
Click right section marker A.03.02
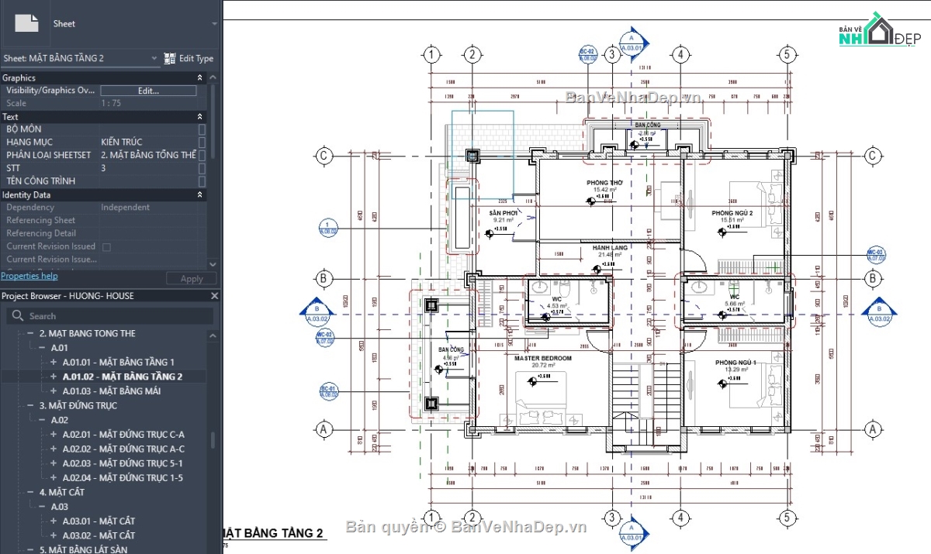pyautogui.click(x=879, y=311)
